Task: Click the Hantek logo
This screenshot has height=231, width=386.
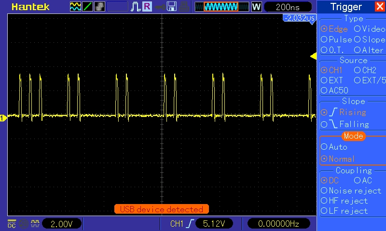Action: pos(30,7)
